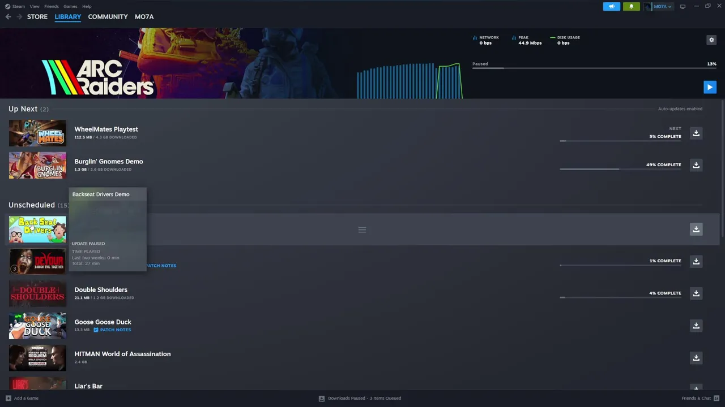Go forward with the right arrow
Screen dimensions: 725x407
[x=19, y=17]
